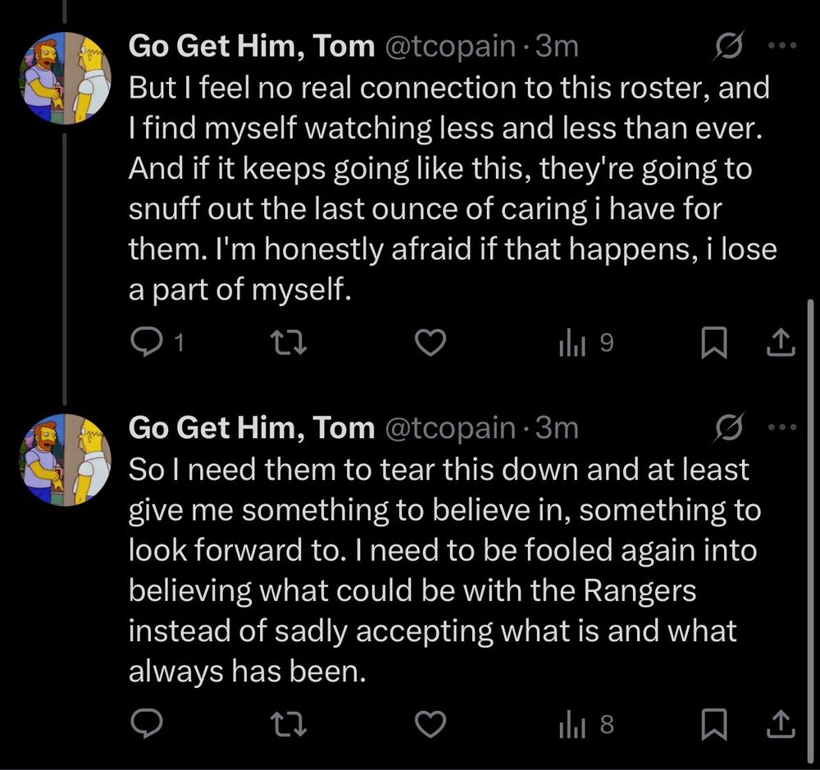Bookmark the second tweet about the Rangers
This screenshot has width=820, height=770.
pyautogui.click(x=713, y=723)
